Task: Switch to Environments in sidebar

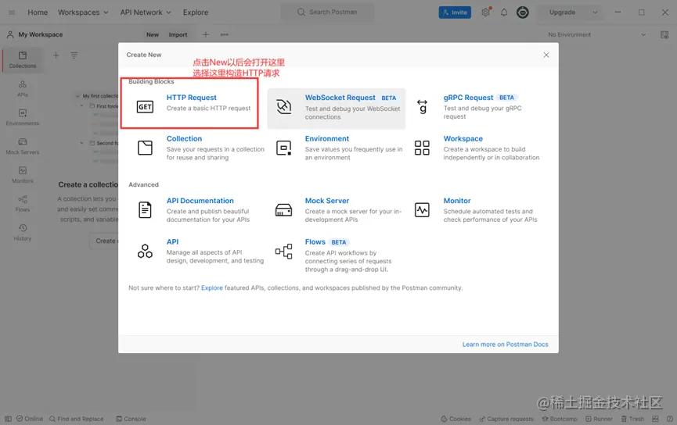Action: click(x=23, y=117)
